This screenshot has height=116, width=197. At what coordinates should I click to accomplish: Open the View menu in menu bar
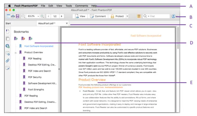tap(59, 6)
